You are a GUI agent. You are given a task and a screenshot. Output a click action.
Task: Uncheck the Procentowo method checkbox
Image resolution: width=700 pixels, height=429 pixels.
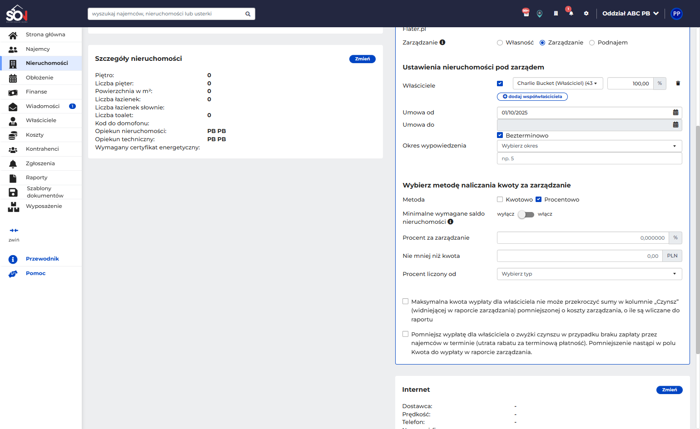(x=539, y=199)
